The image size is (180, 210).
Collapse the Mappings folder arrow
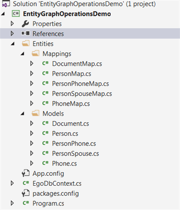[x=22, y=54]
